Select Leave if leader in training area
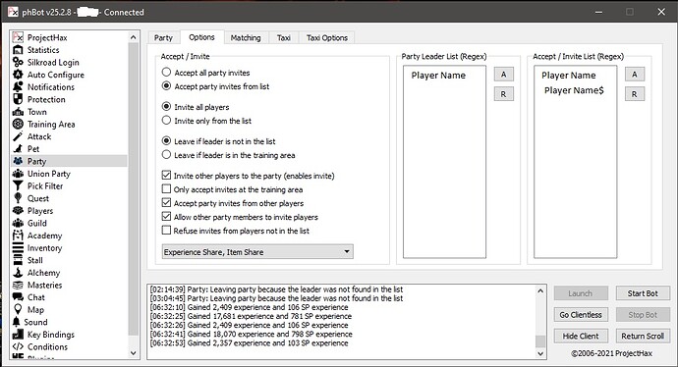The width and height of the screenshot is (678, 367). pos(166,155)
